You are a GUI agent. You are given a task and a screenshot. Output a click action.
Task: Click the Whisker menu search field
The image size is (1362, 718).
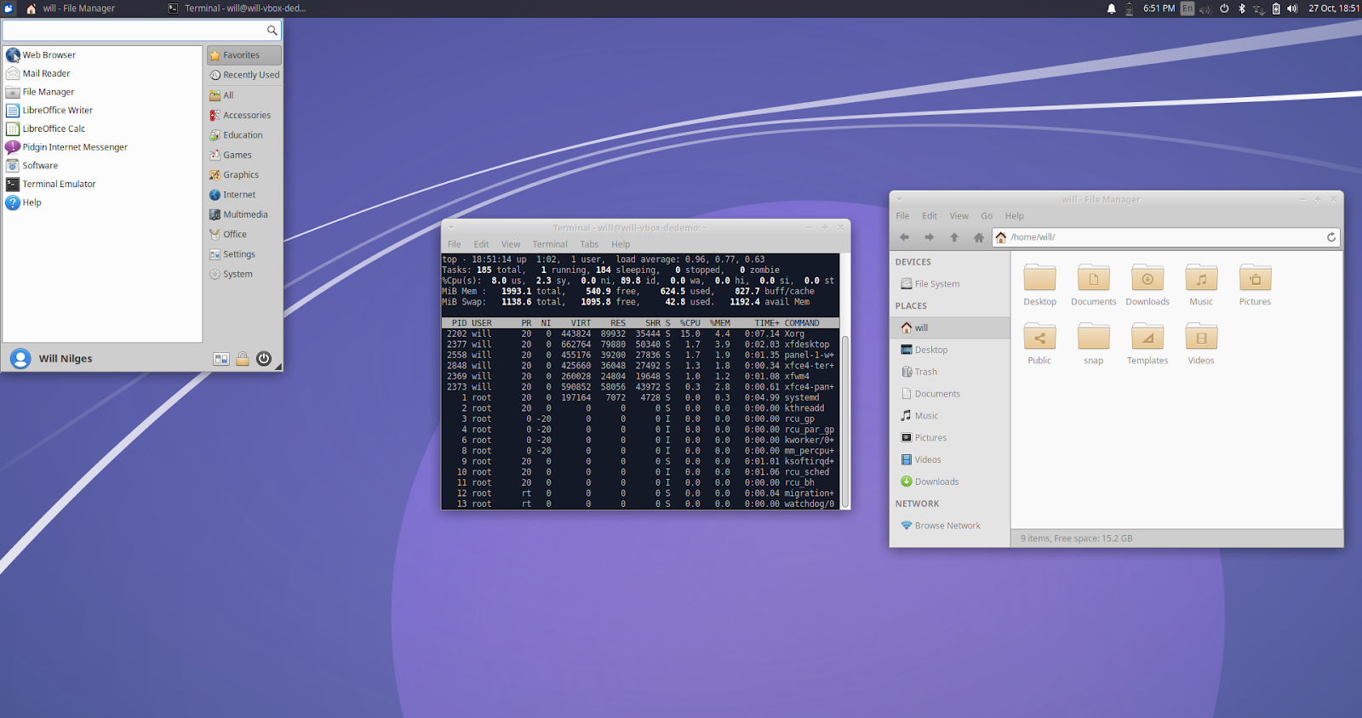coord(141,31)
